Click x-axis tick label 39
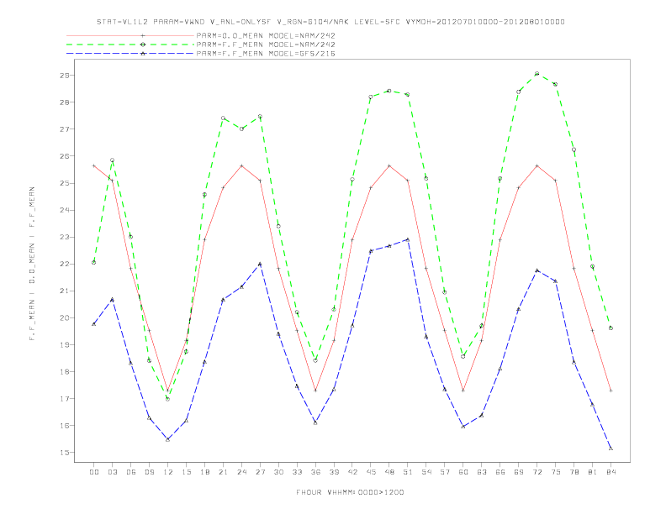The image size is (666, 514). pyautogui.click(x=335, y=472)
